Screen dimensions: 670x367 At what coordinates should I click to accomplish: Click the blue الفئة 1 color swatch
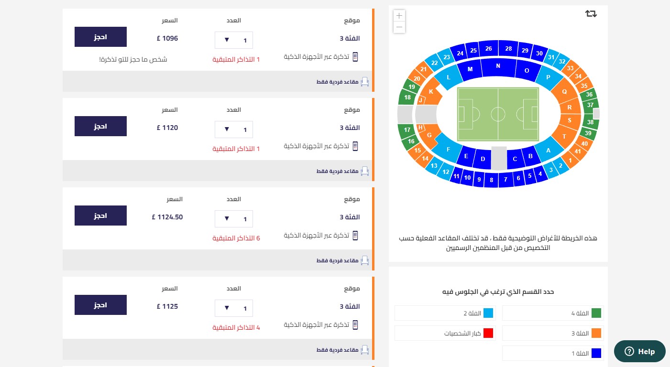click(596, 353)
